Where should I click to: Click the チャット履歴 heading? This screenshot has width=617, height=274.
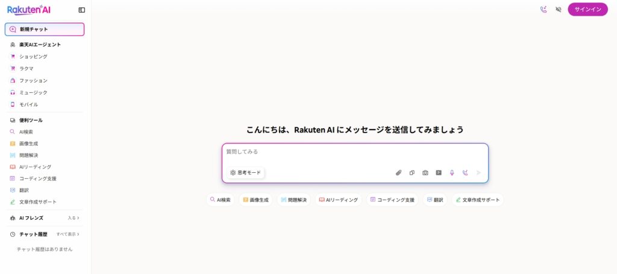pos(33,234)
